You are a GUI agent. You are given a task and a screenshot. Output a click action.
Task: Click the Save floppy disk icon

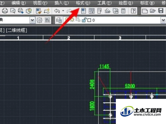pyautogui.click(x=161, y=11)
